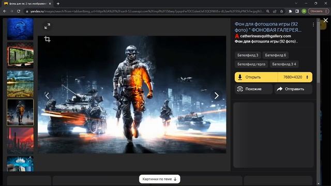Screen dimensions: 331x186
Task: Bookmark this page with the star icon
Action: (x=281, y=11)
